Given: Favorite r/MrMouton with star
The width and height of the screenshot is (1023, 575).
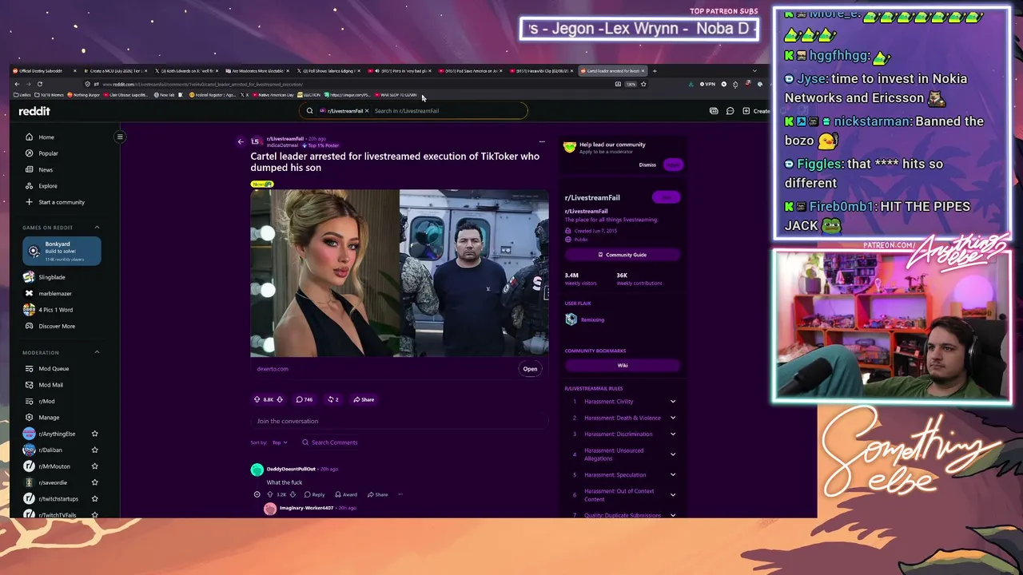Looking at the screenshot, I should click(94, 466).
